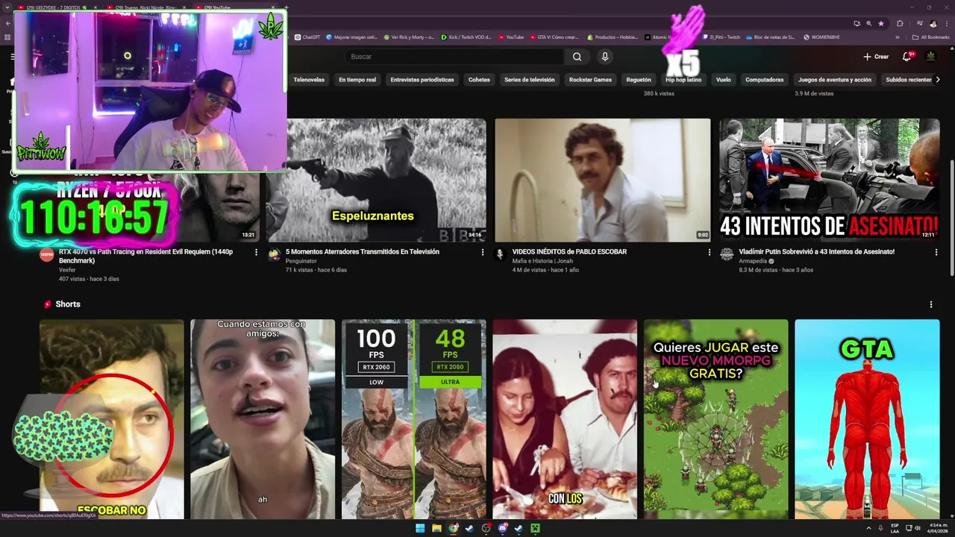
Task: Open the WOMIER68HE bookmark
Action: (821, 37)
